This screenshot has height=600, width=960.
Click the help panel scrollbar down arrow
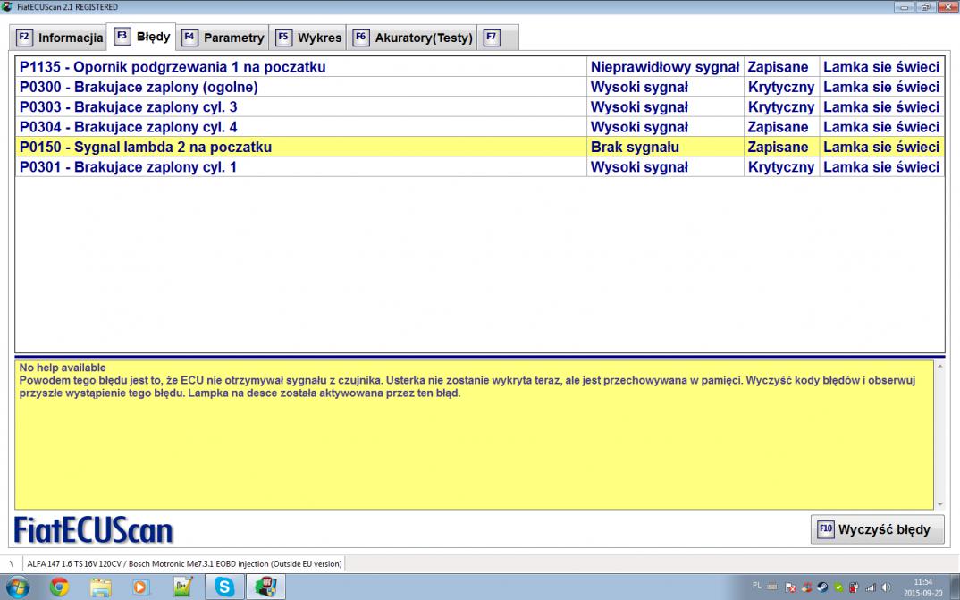(x=940, y=504)
